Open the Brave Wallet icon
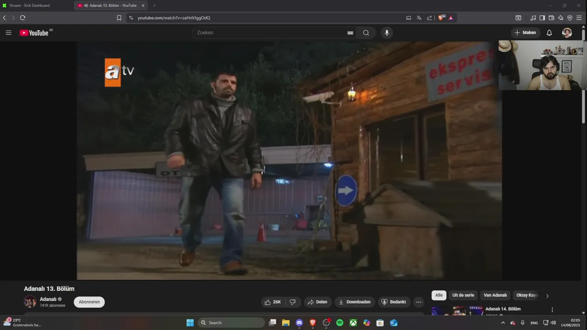The image size is (587, 330). pyautogui.click(x=551, y=18)
